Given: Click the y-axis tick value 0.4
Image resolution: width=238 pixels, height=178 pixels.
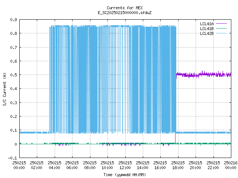Looking at the screenshot, I should point(13,89).
